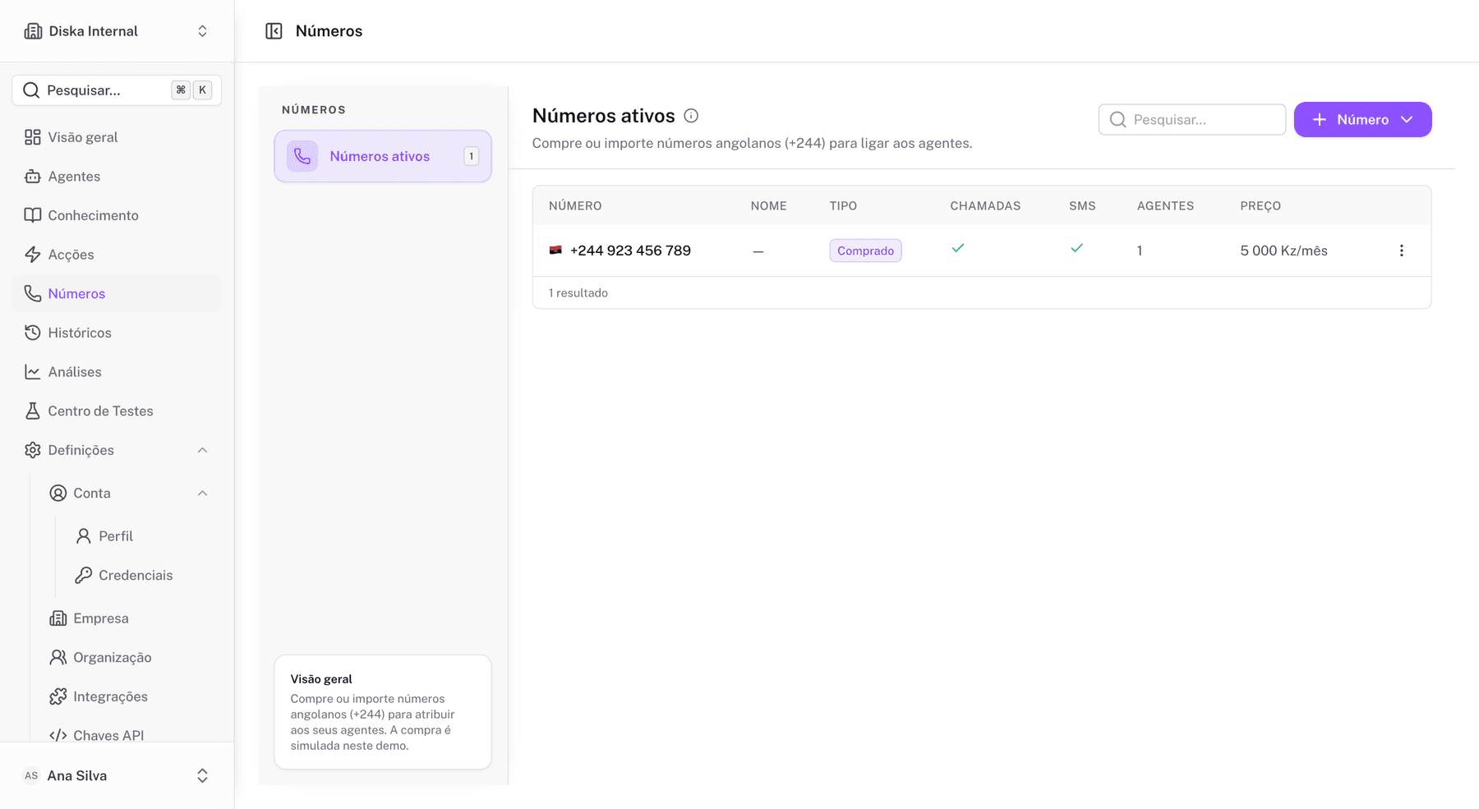Image resolution: width=1479 pixels, height=809 pixels.
Task: Click the PREÇO column header
Action: click(1260, 206)
